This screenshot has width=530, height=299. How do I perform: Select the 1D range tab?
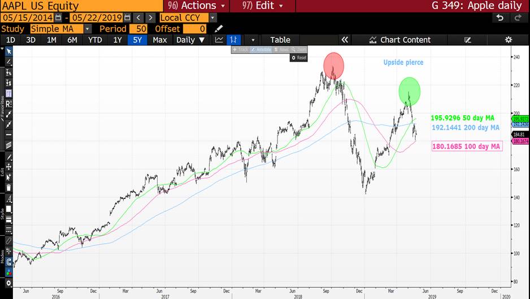click(11, 40)
